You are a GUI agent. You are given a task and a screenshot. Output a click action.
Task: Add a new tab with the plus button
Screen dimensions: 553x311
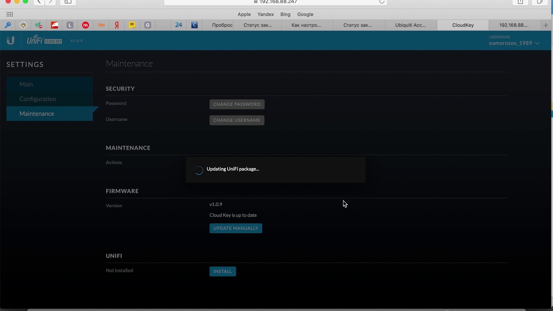546,25
